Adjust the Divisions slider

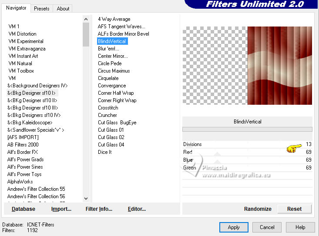coord(247,144)
